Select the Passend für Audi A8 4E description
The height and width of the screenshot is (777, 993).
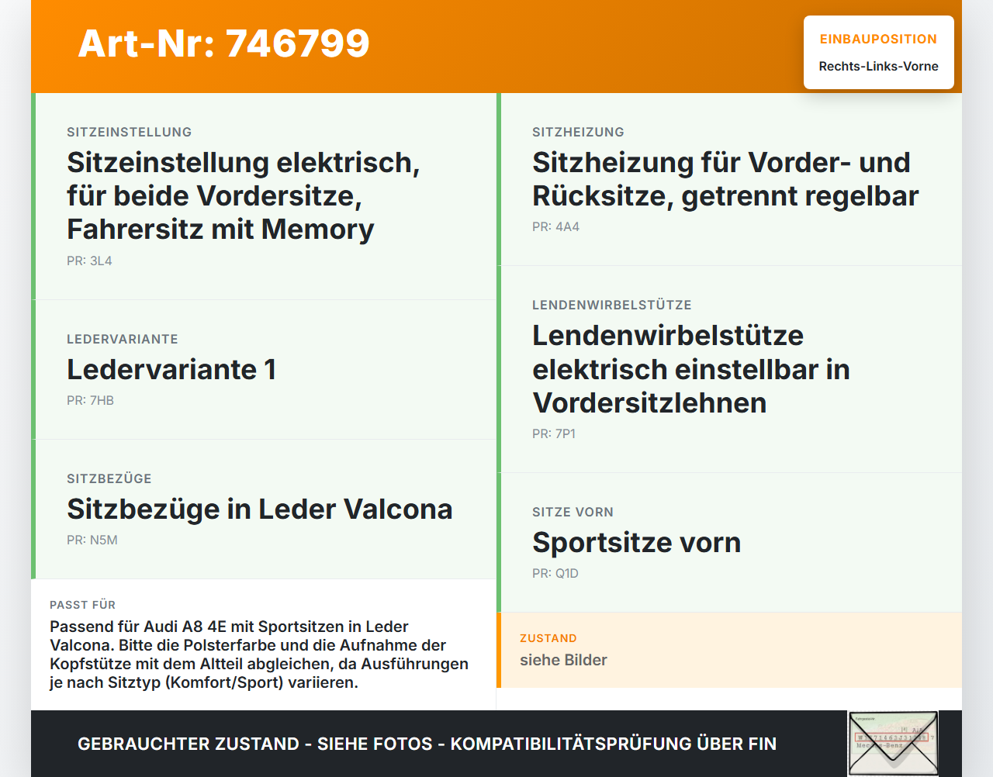click(259, 654)
